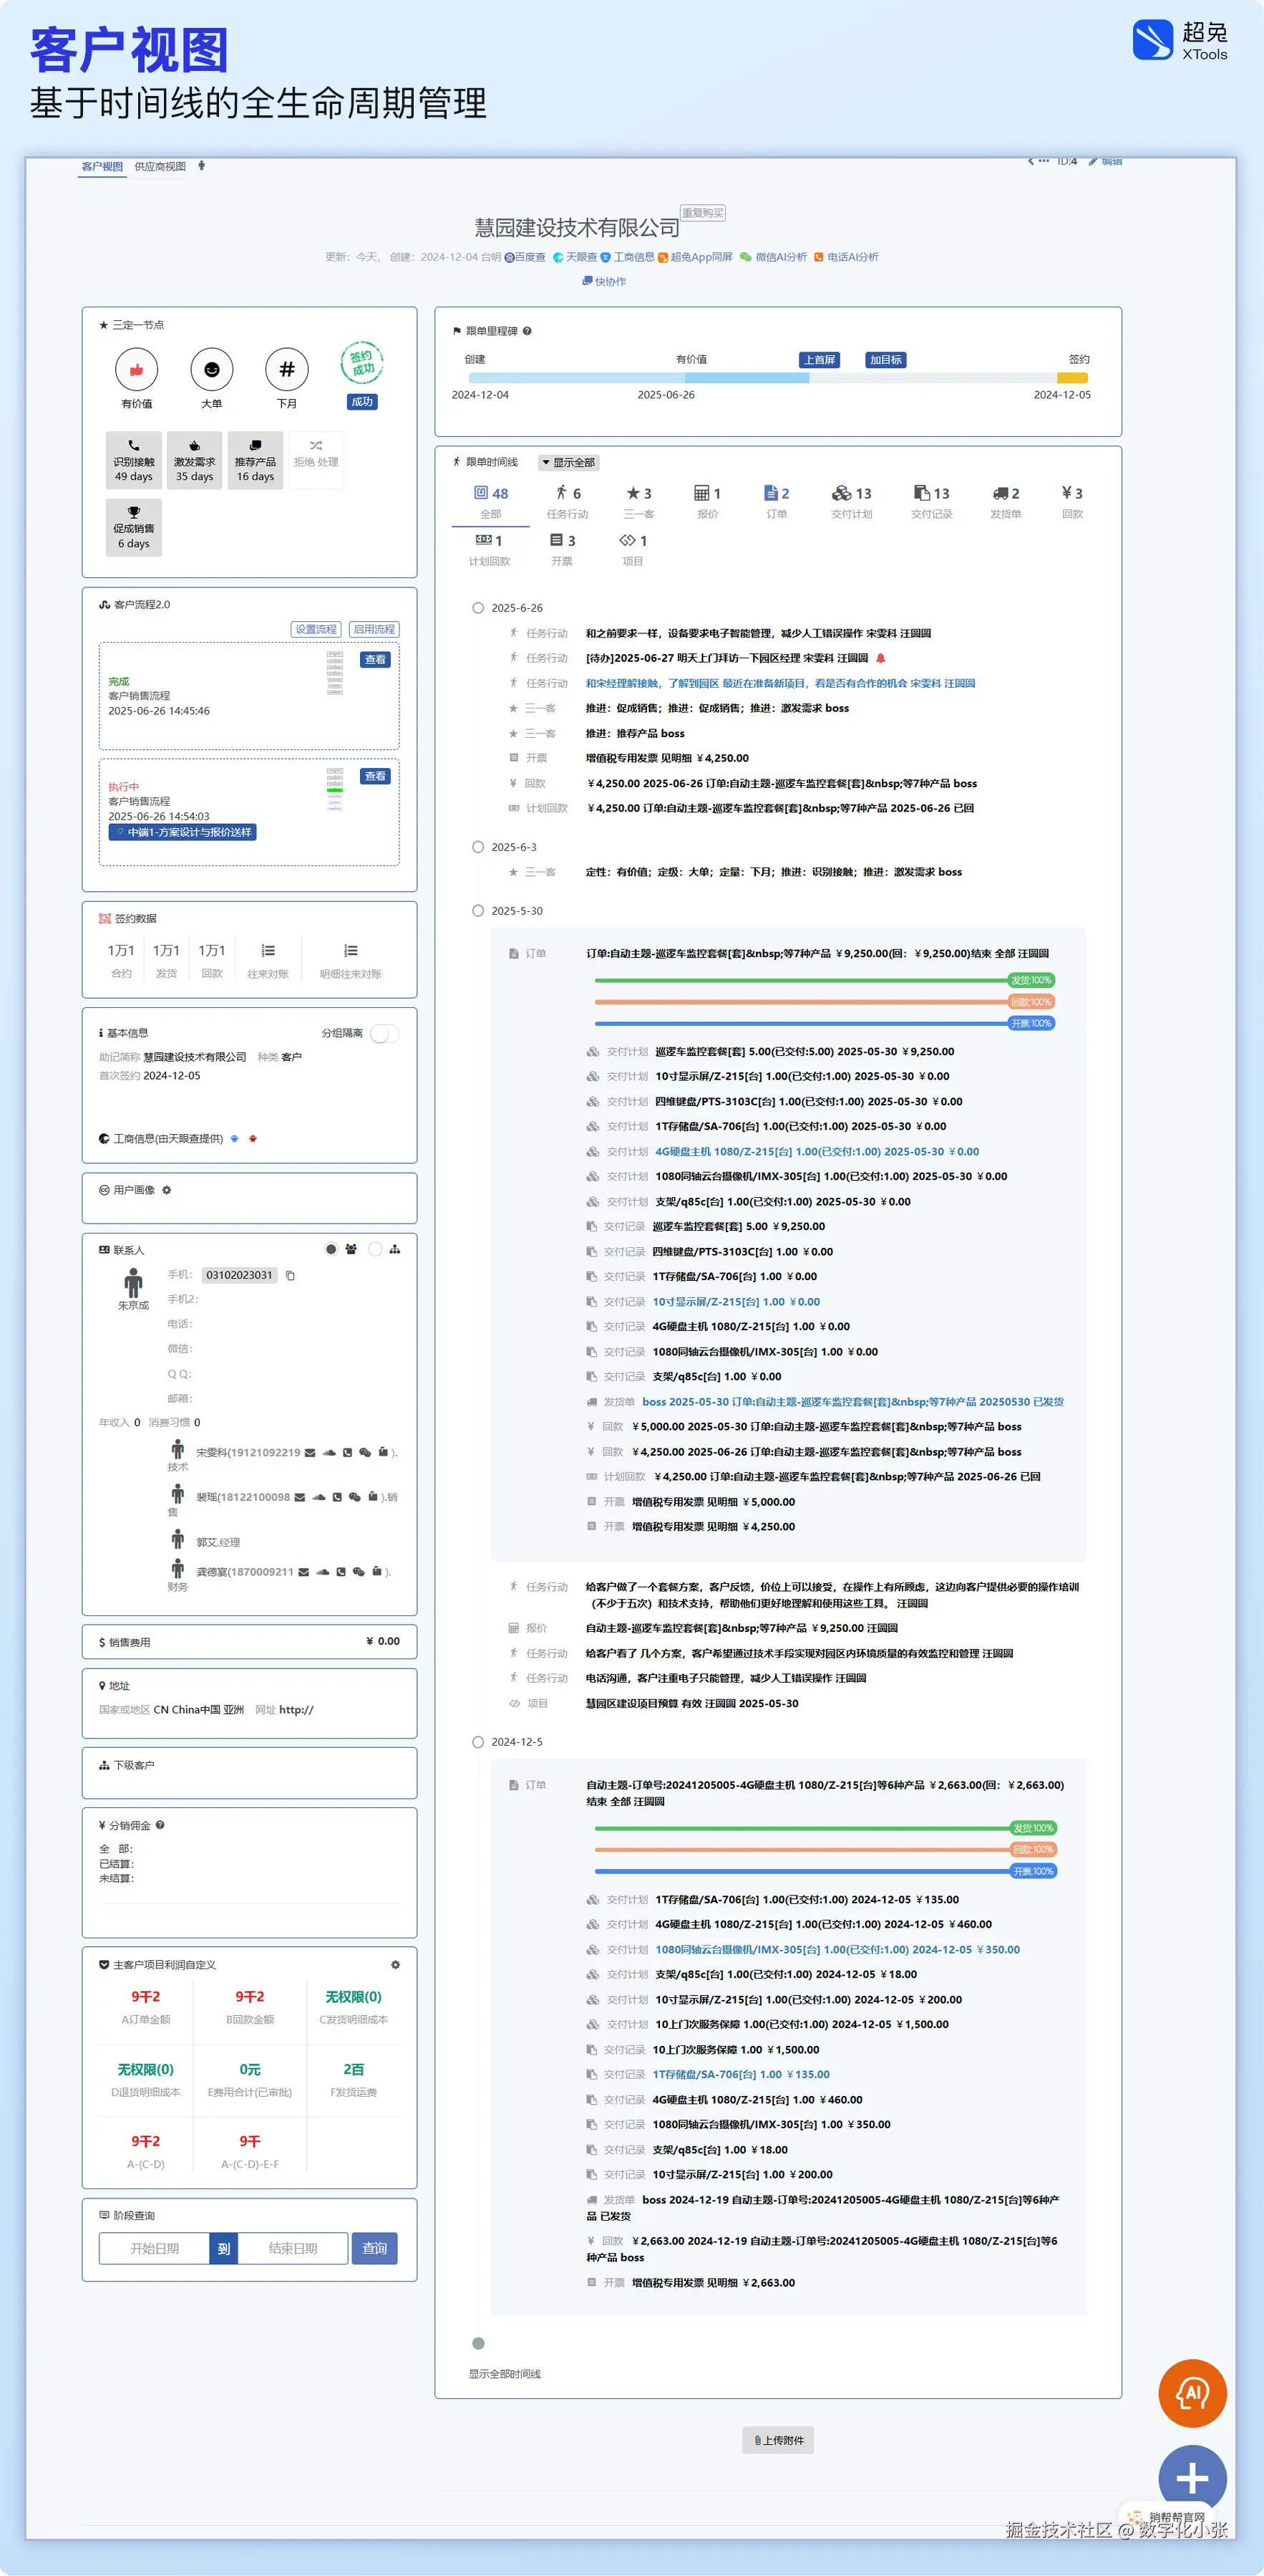Open the 微信AI分析 link
The image size is (1264, 2576).
774,257
